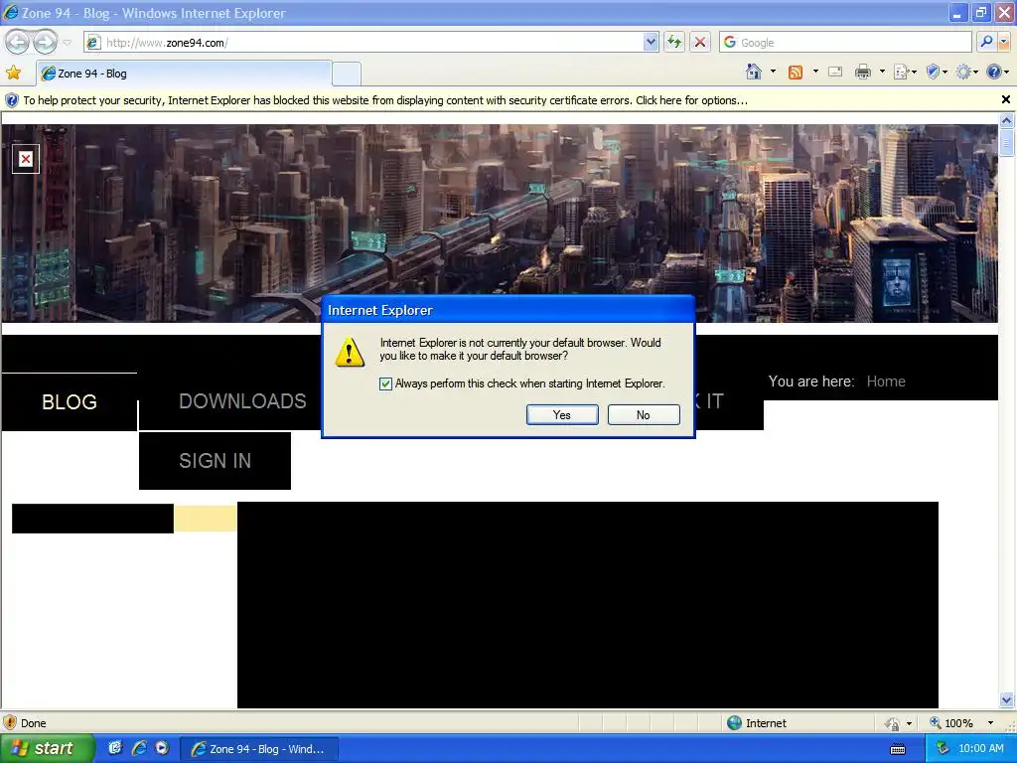Click the protected mode lock icon
Viewport: 1017px width, 763px height.
[893, 723]
